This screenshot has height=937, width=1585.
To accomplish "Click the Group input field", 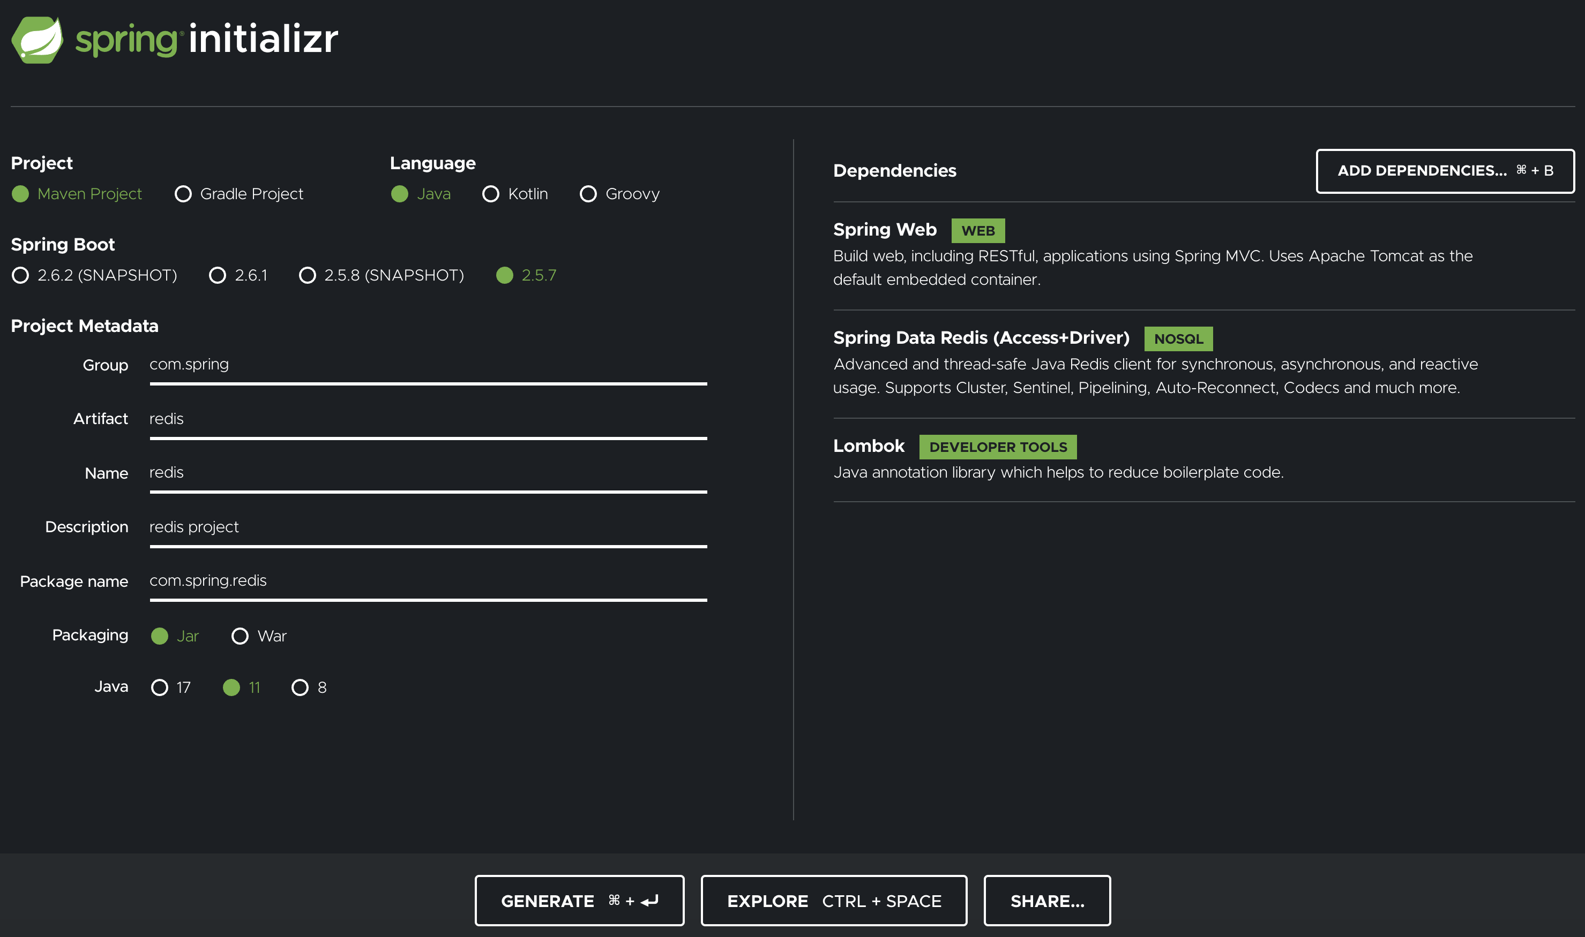I will pyautogui.click(x=428, y=365).
